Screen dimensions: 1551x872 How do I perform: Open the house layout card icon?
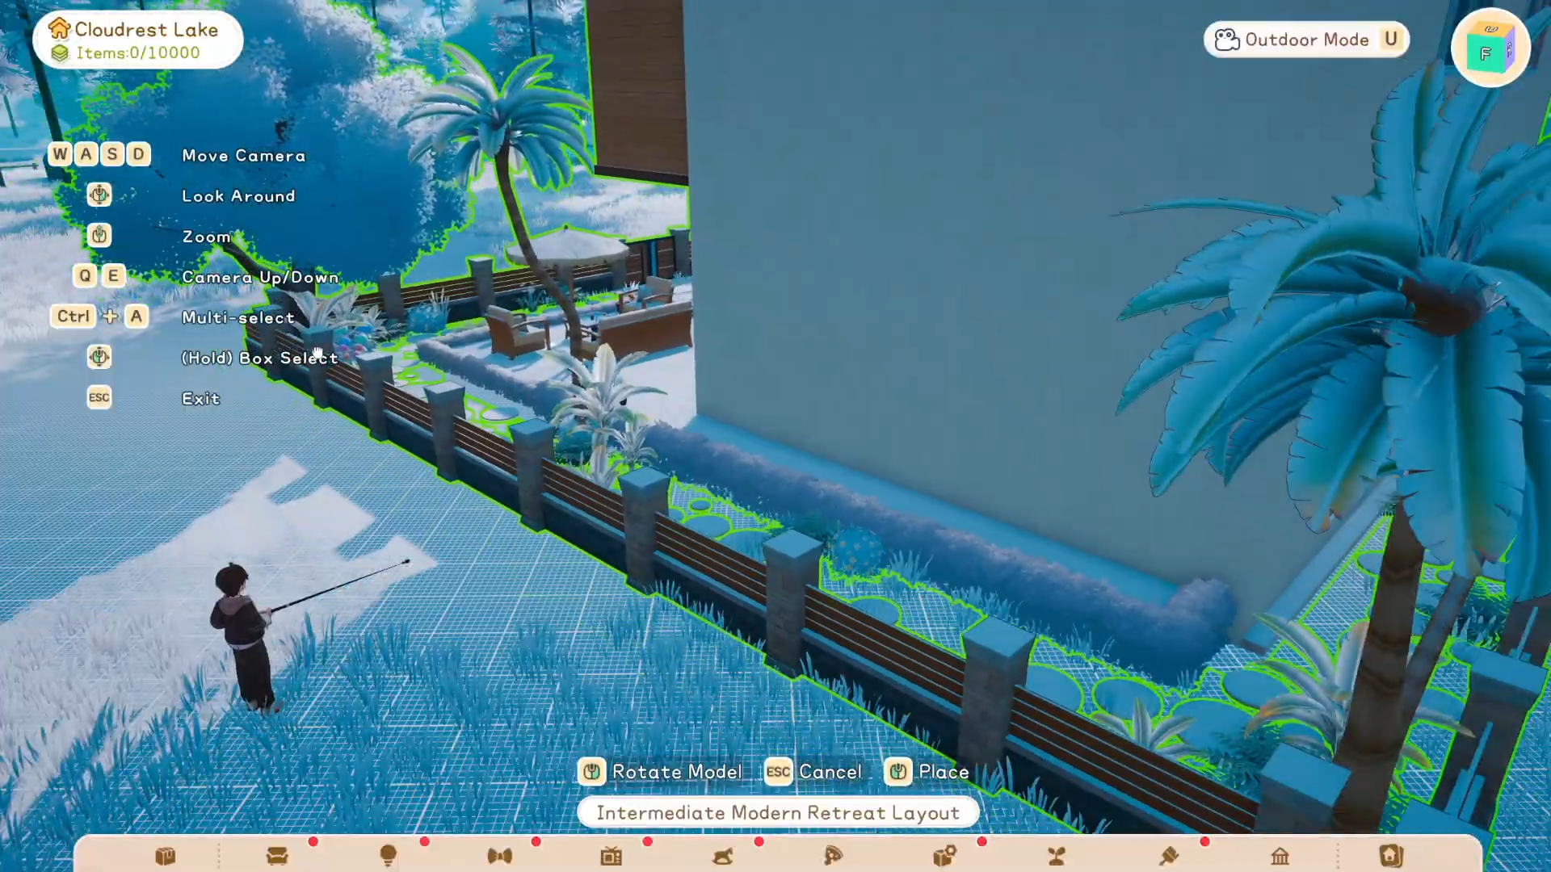coord(1391,856)
